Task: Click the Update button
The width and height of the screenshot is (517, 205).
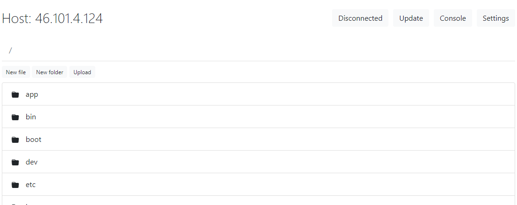Action: click(411, 18)
